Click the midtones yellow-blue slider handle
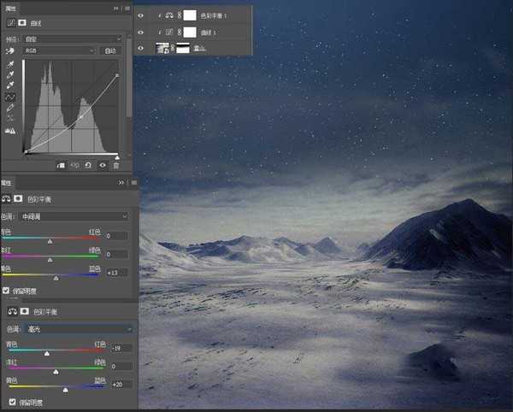The width and height of the screenshot is (513, 412). coord(56,278)
